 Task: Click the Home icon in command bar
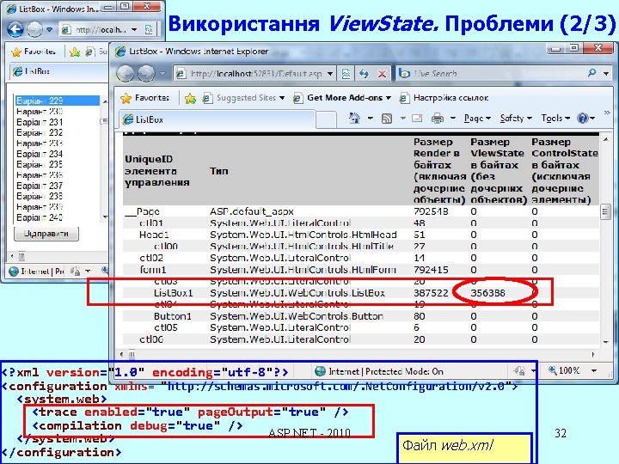355,118
